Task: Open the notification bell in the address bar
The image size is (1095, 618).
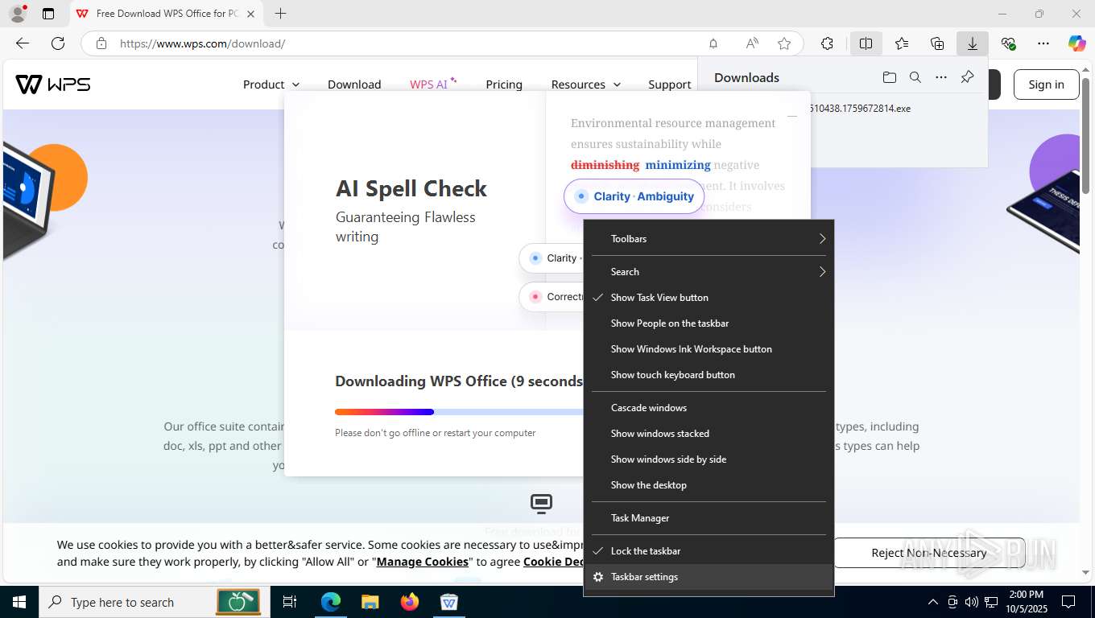Action: pos(713,43)
